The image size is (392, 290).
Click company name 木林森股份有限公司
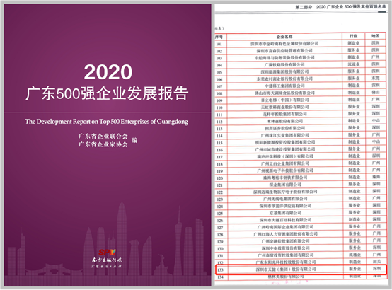(284, 121)
